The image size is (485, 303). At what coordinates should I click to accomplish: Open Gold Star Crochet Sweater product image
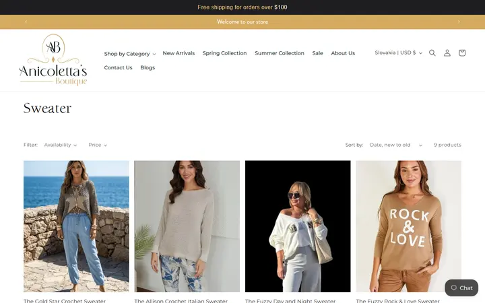click(x=76, y=226)
